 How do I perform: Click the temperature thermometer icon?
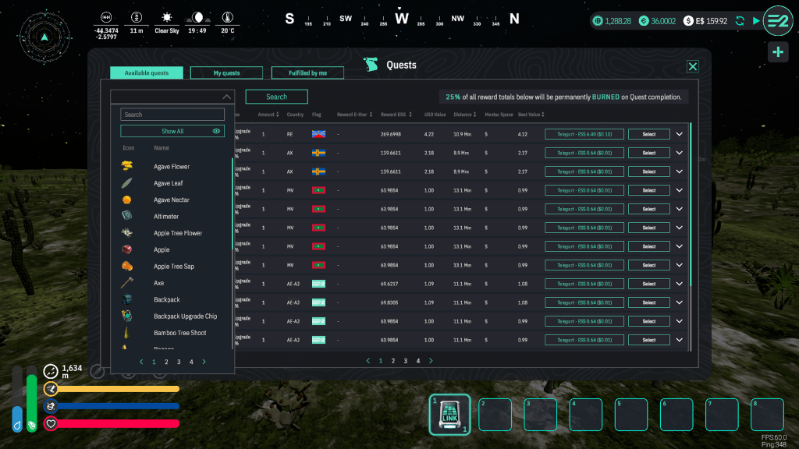227,17
